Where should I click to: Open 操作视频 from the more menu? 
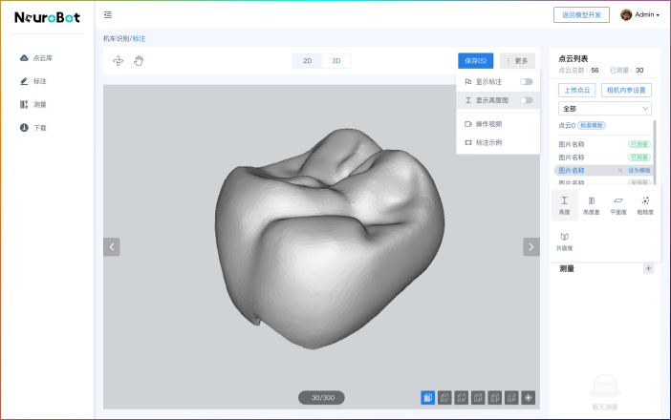[488, 124]
